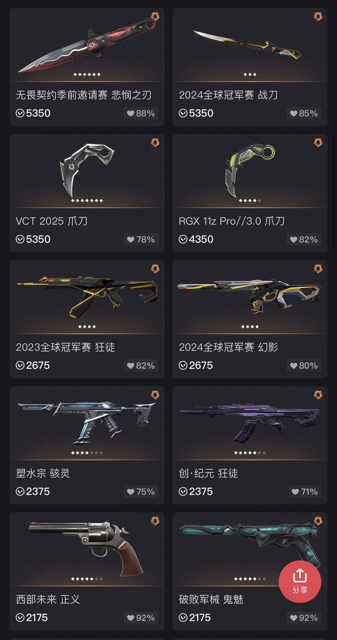Tap the red share button
The width and height of the screenshot is (337, 640).
tap(300, 582)
